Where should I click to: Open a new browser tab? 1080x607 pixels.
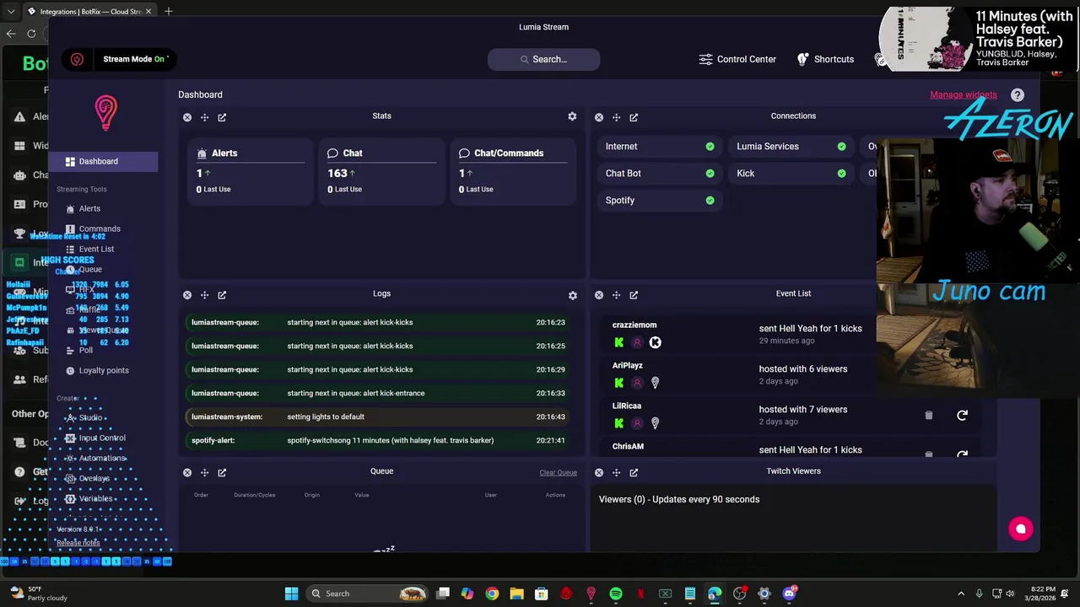click(x=169, y=12)
